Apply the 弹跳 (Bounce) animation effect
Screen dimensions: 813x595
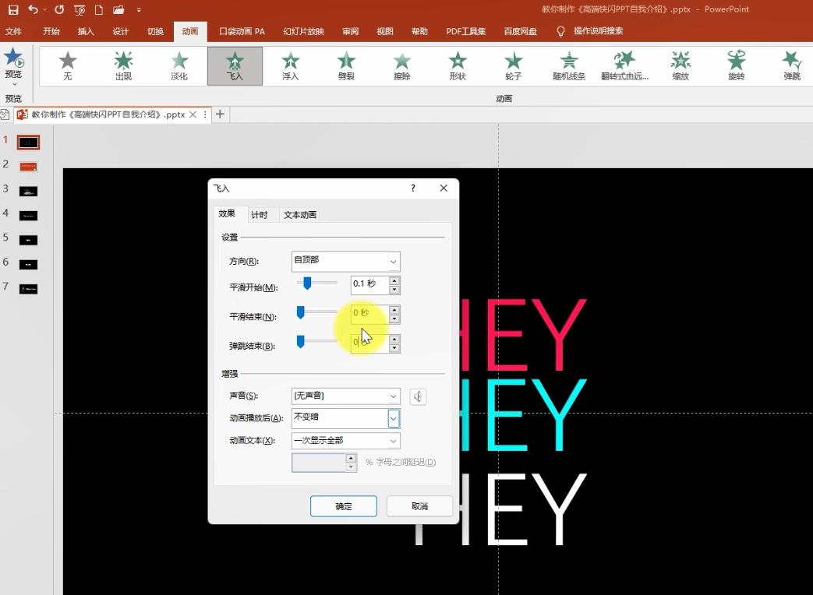point(791,65)
